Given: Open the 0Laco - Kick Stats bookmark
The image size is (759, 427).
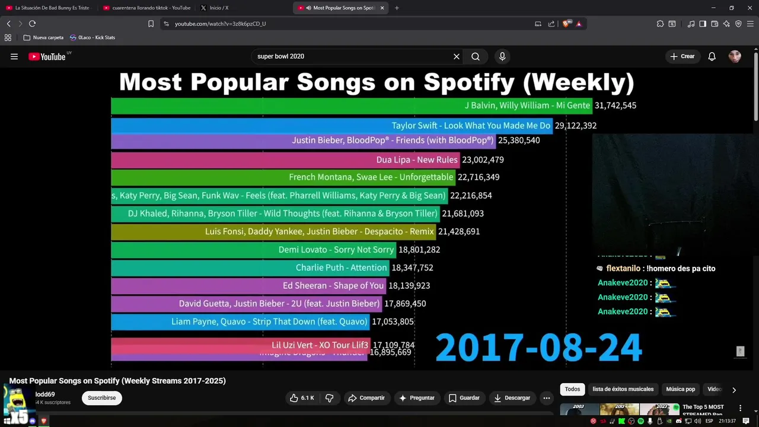Looking at the screenshot, I should click(93, 37).
